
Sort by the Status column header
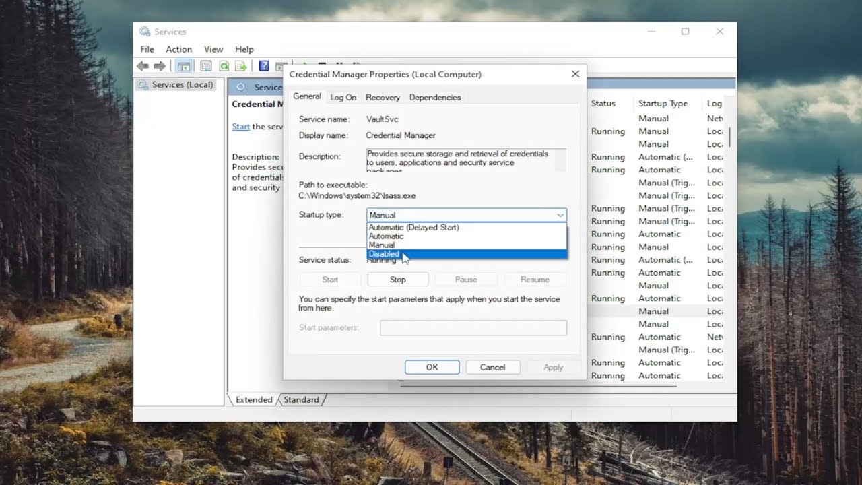tap(603, 104)
